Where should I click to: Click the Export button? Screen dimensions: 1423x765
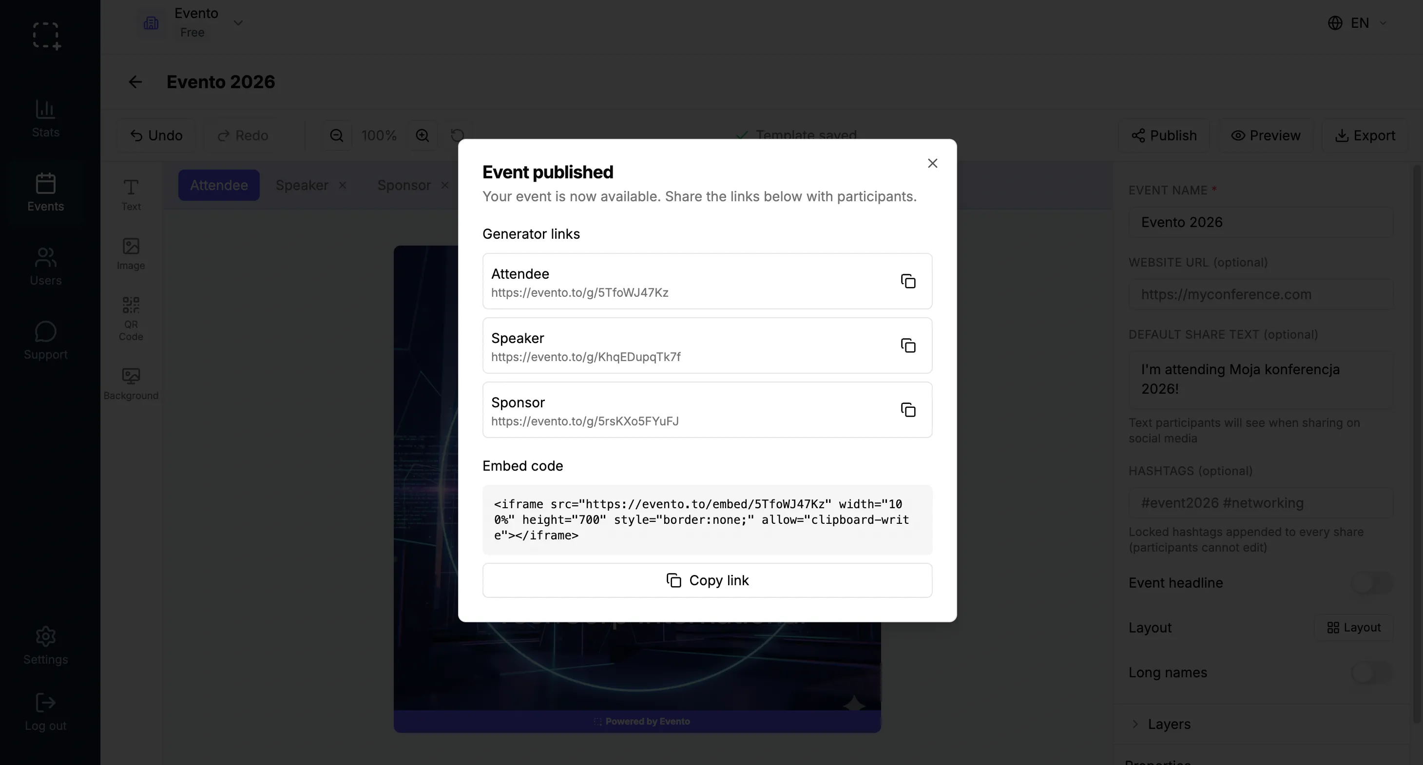coord(1365,136)
